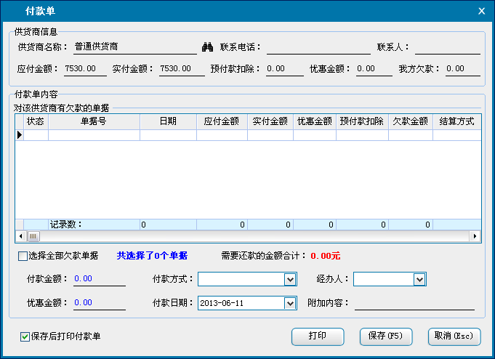This screenshot has height=359, width=495.
Task: Click the Cancel (Esc) button
Action: pyautogui.click(x=454, y=336)
